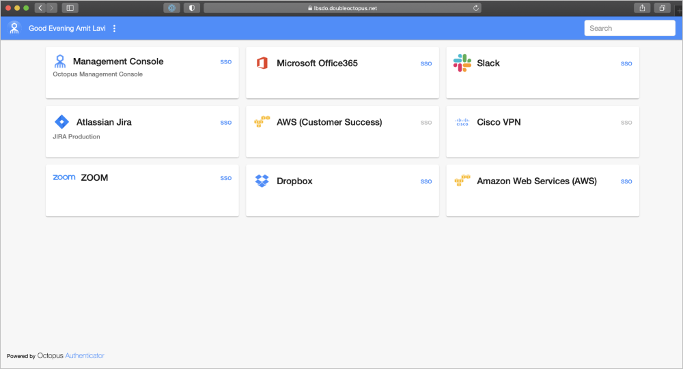Click greyed SSO on Cisco VPN card
The width and height of the screenshot is (683, 369).
(626, 123)
